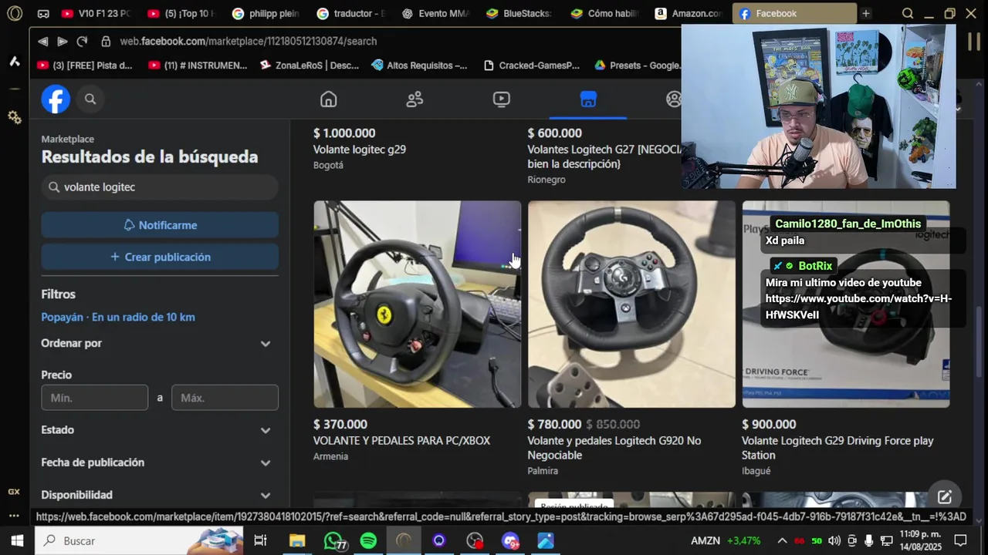Open Spotify from the taskbar

pyautogui.click(x=368, y=540)
